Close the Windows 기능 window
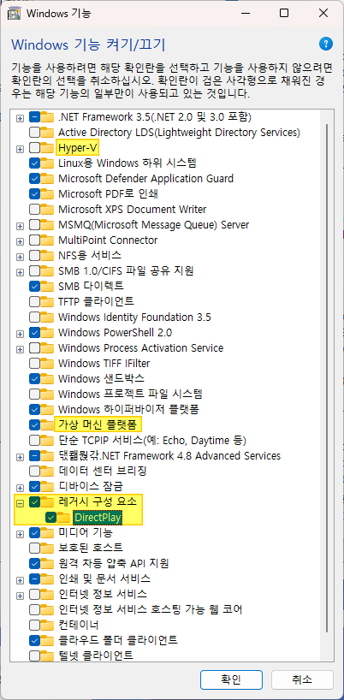Viewport: 344px width, 700px height. pos(323,13)
